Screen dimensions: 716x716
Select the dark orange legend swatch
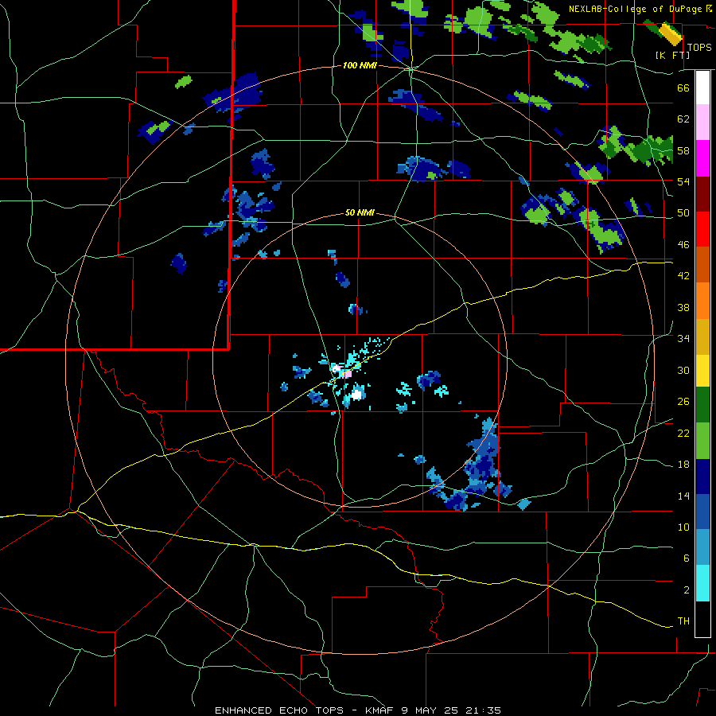[x=702, y=264]
